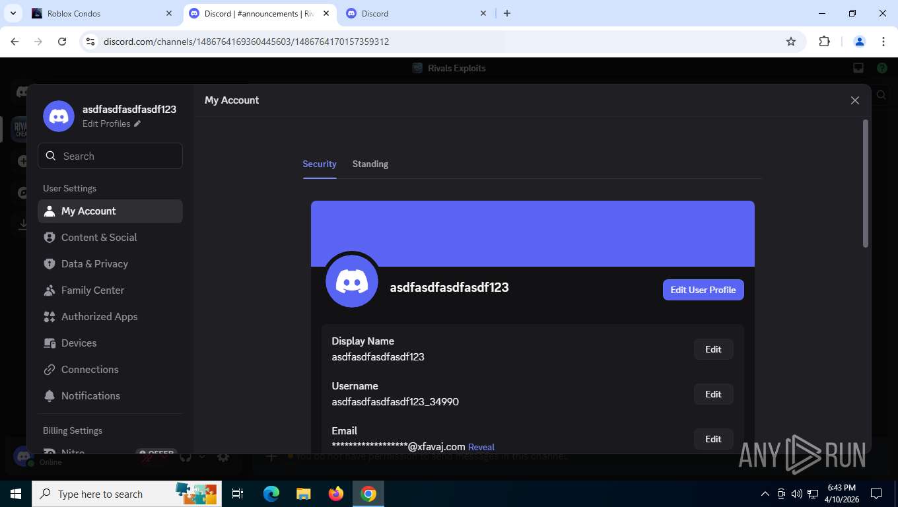Open the tab search dropdown arrow
Image resolution: width=898 pixels, height=507 pixels.
pos(13,13)
